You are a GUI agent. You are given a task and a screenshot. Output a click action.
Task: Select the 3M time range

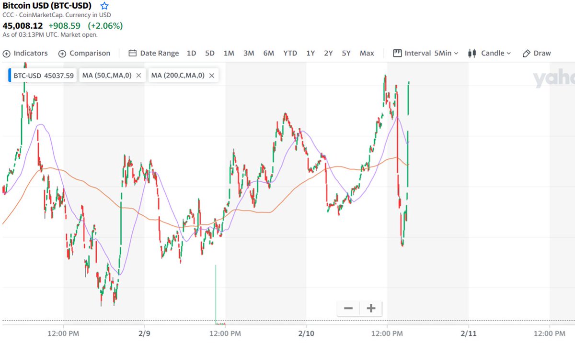(249, 53)
